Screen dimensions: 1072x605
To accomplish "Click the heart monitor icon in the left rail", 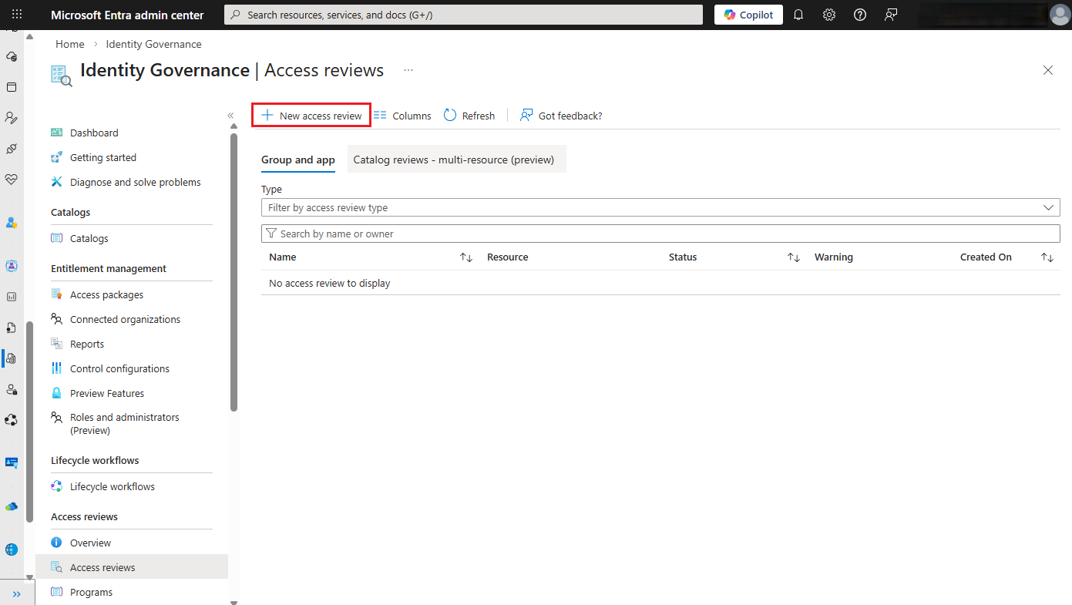I will [x=12, y=179].
